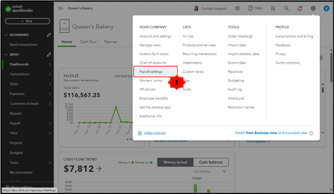Collapse the BOOKMARKS section

(x=6, y=35)
